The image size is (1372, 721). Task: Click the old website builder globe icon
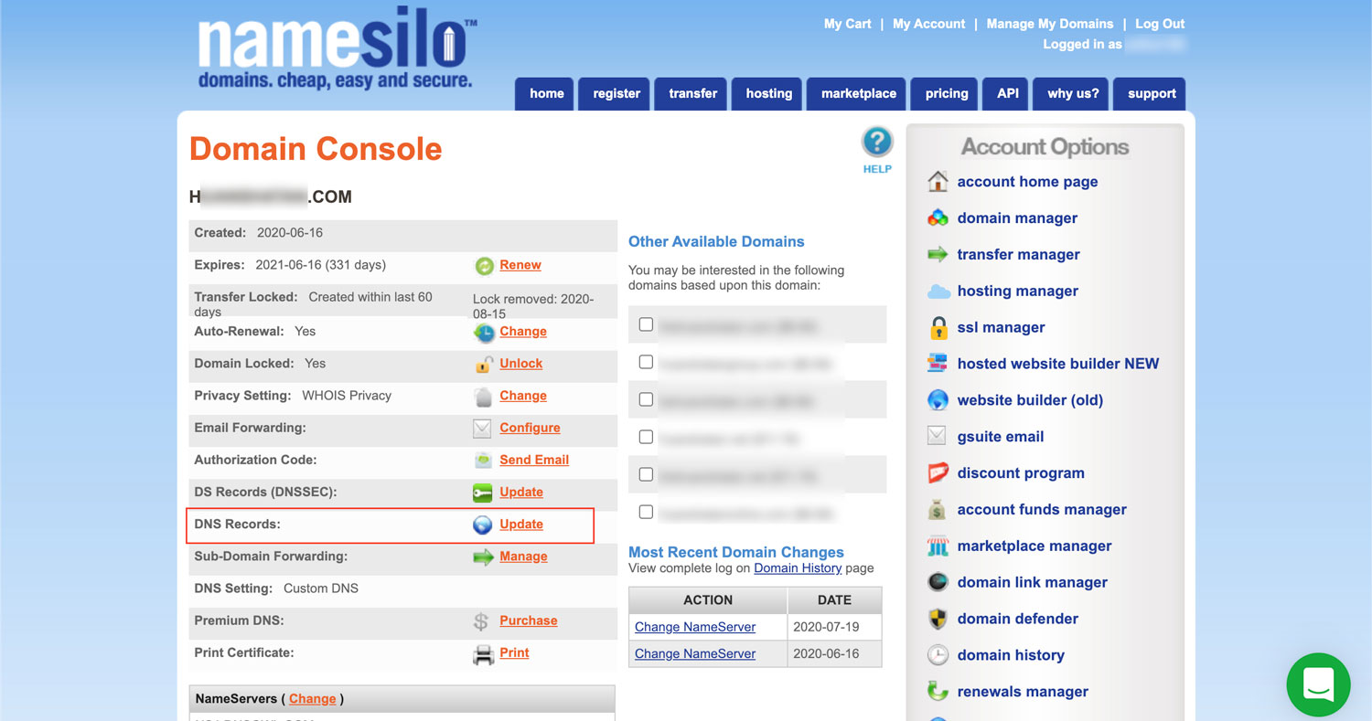coord(938,399)
